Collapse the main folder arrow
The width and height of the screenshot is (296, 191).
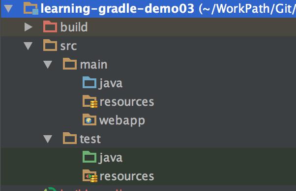[x=48, y=65]
